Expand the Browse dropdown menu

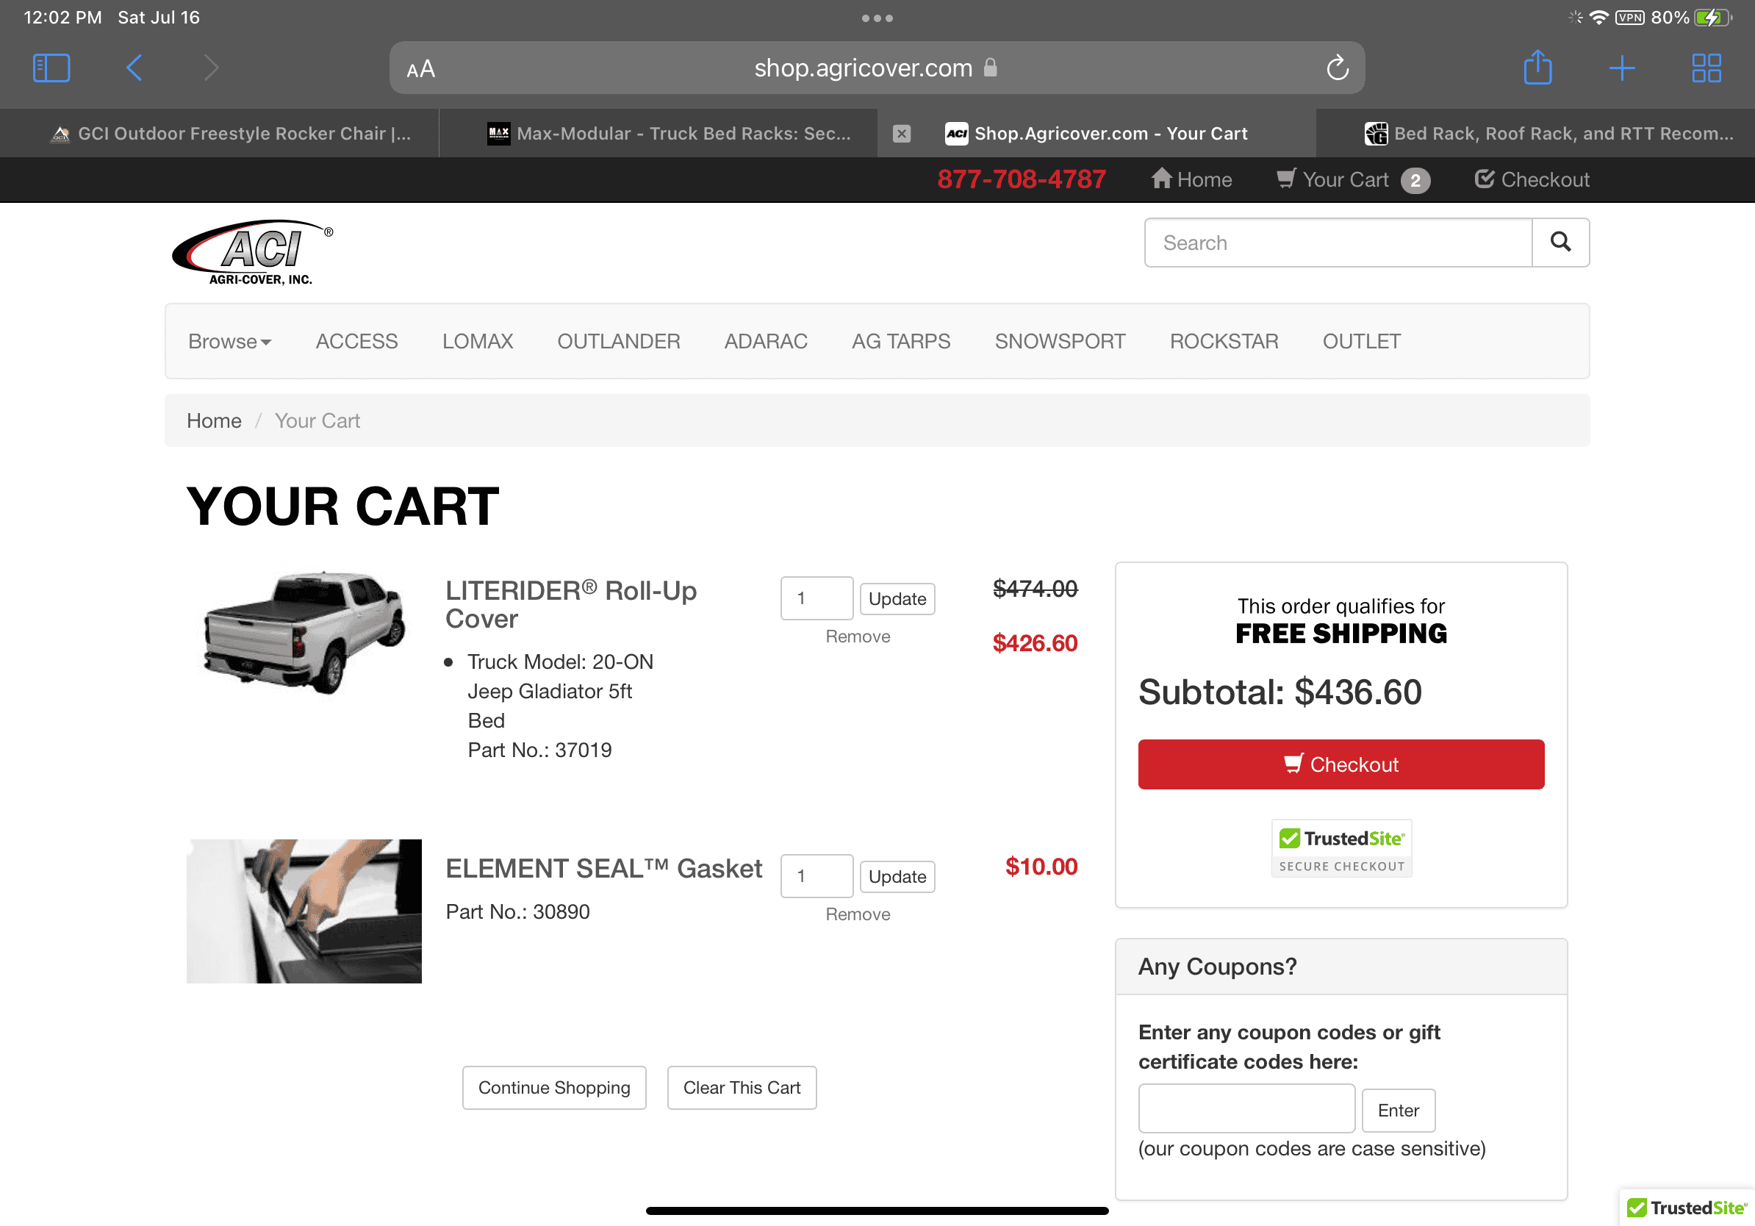(x=230, y=341)
